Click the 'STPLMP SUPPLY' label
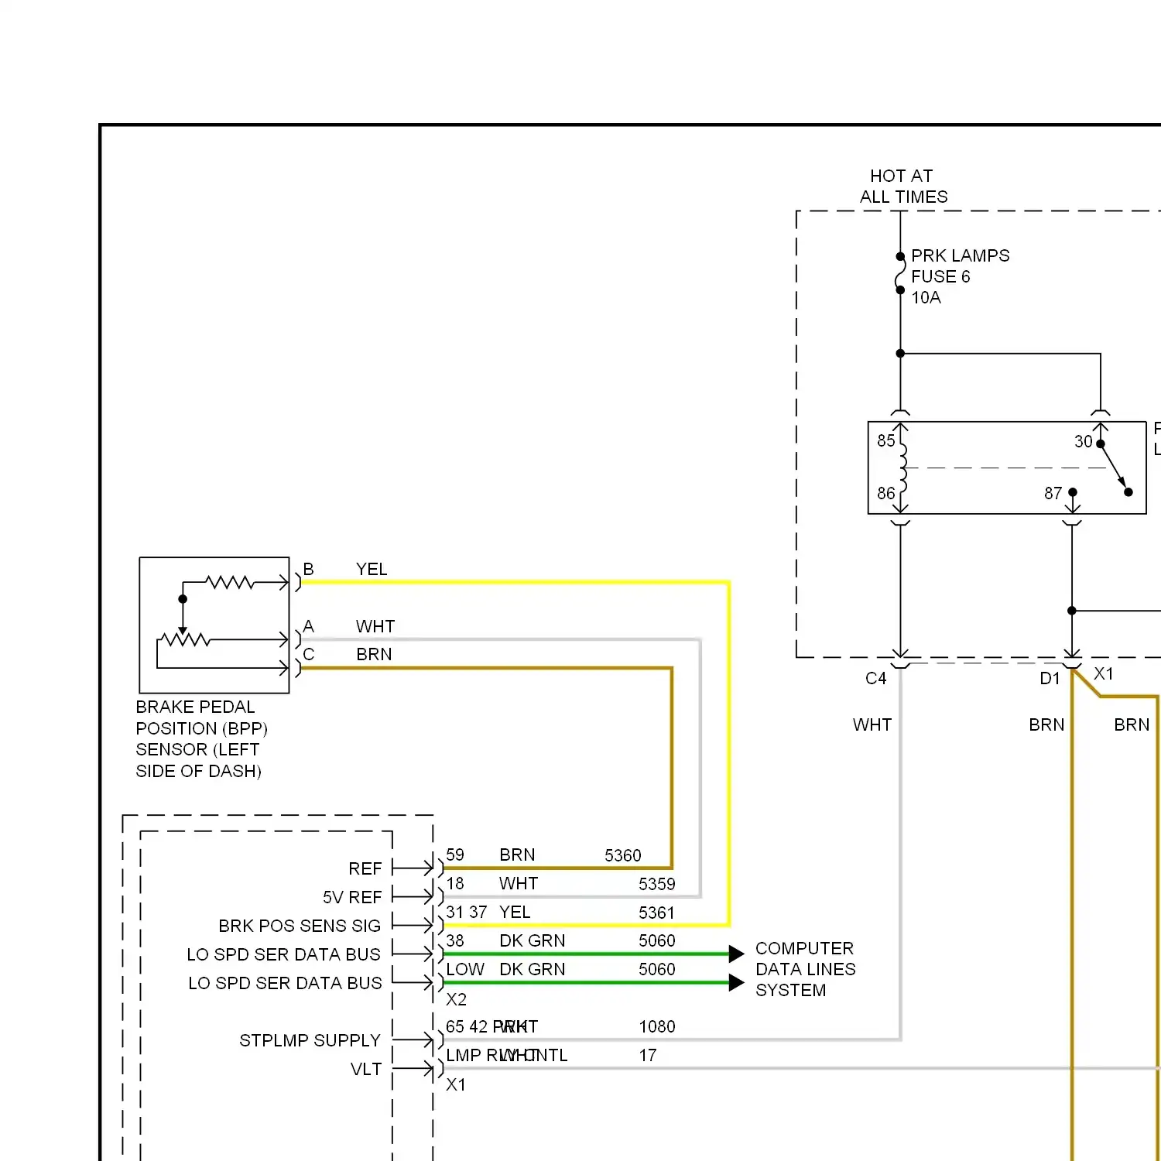The width and height of the screenshot is (1161, 1161). click(310, 1040)
